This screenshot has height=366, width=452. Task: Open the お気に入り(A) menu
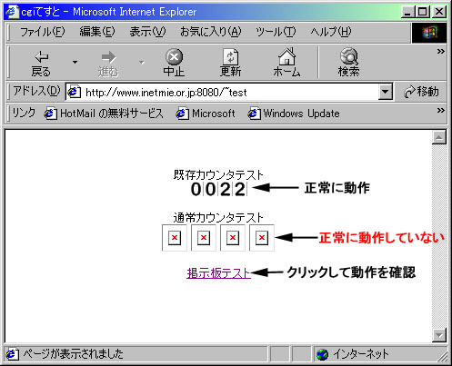(x=211, y=32)
